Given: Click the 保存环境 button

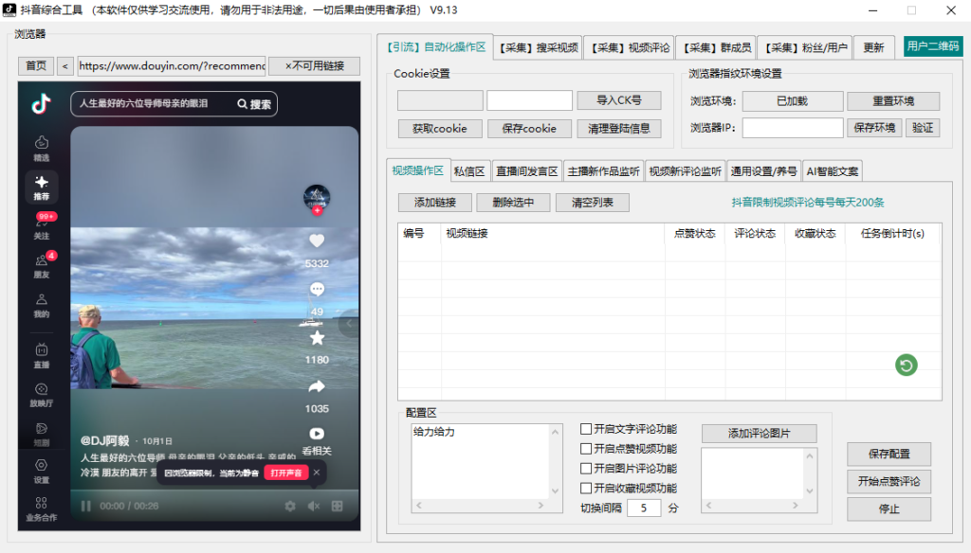Looking at the screenshot, I should (x=874, y=128).
